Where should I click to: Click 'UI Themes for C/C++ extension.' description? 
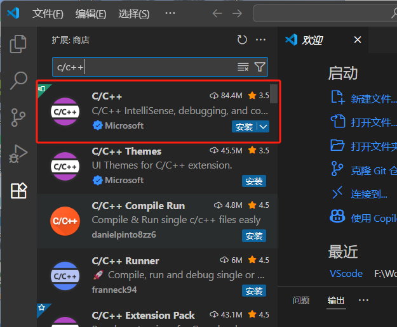pos(162,165)
